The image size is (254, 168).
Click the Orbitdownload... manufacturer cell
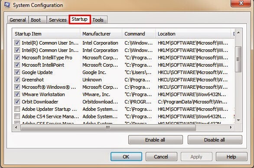click(x=100, y=102)
